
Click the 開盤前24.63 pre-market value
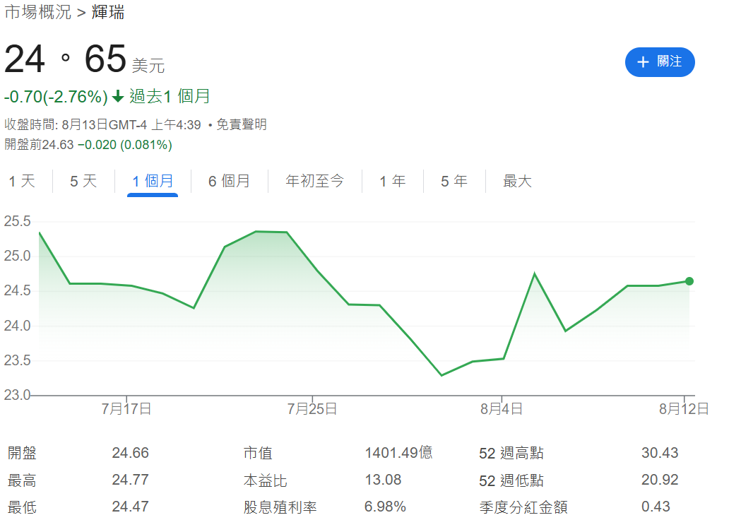point(39,145)
